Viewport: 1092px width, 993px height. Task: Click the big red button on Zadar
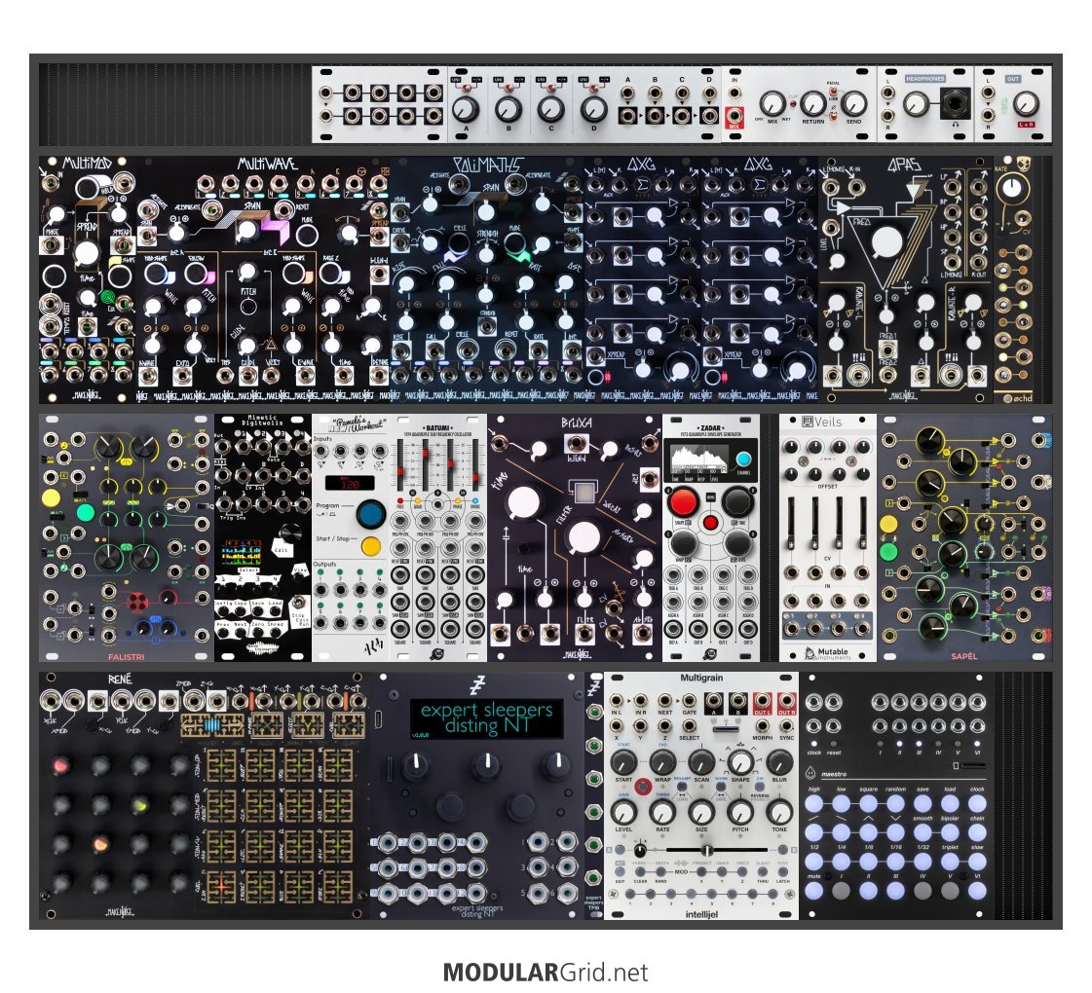tap(683, 501)
